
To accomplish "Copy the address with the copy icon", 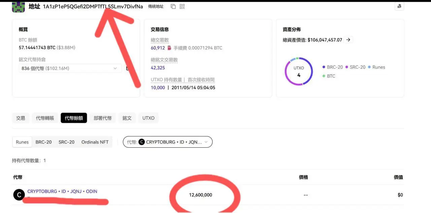I will pos(173,6).
